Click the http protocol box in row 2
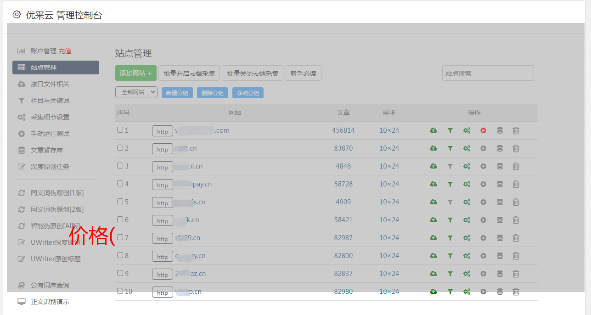The height and width of the screenshot is (315, 591). [x=163, y=149]
